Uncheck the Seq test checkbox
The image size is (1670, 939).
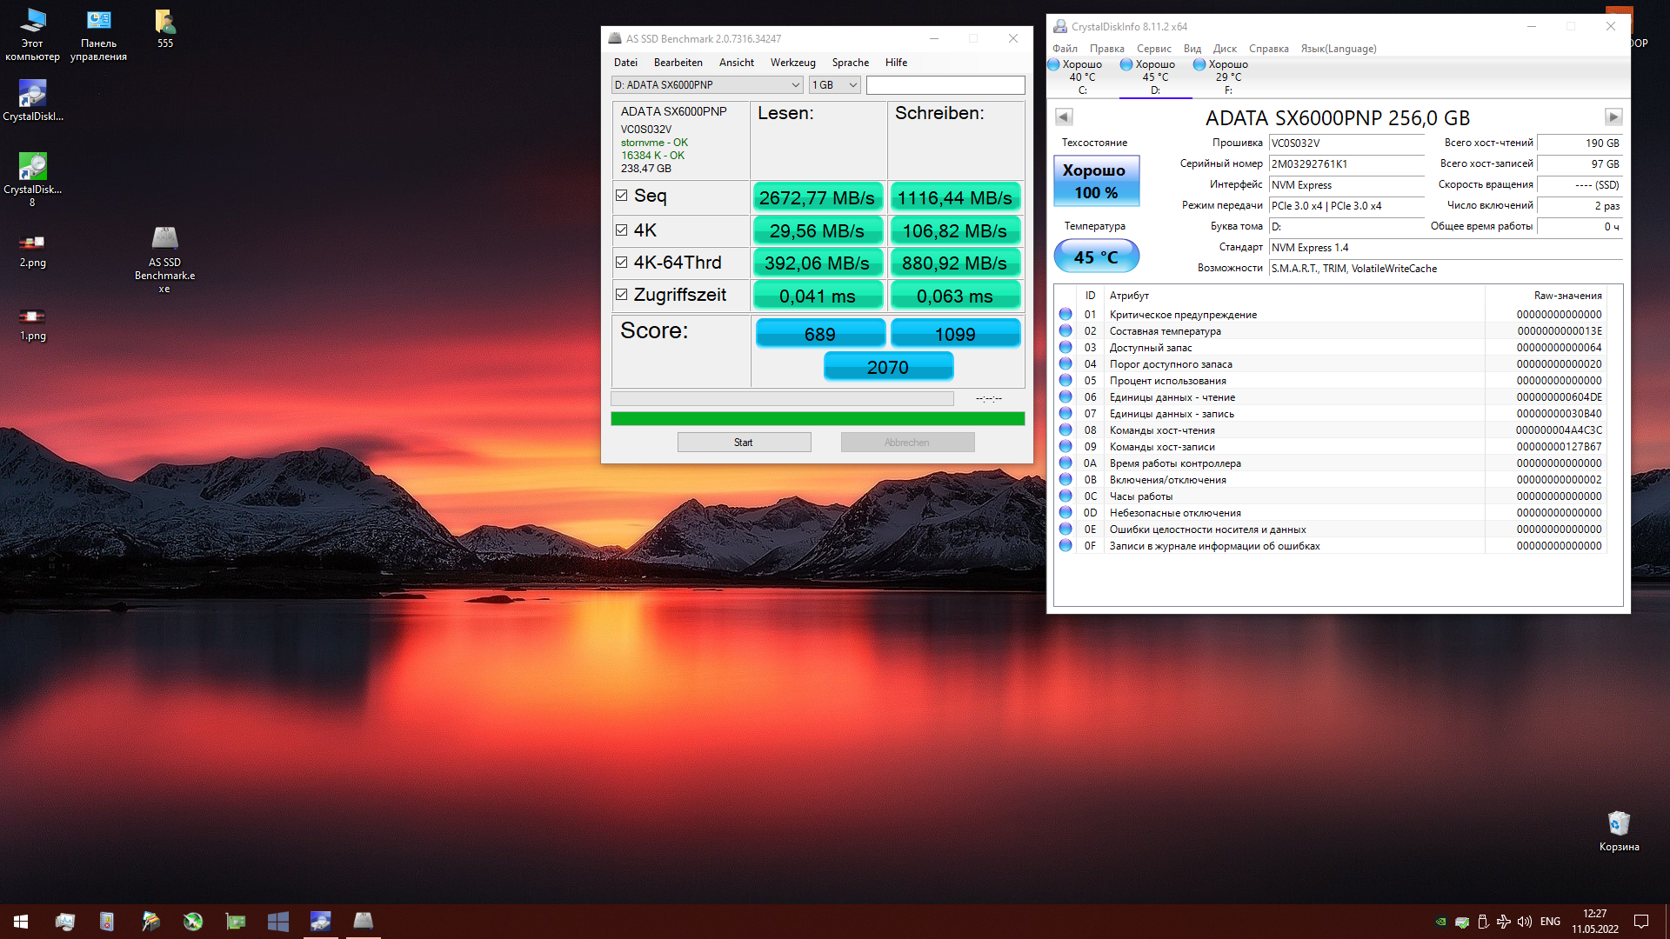pos(622,196)
